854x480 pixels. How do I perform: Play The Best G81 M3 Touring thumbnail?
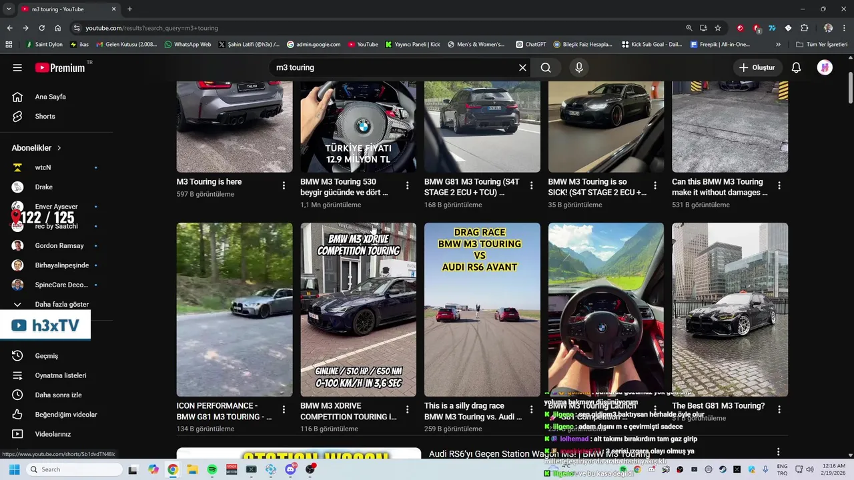point(730,309)
